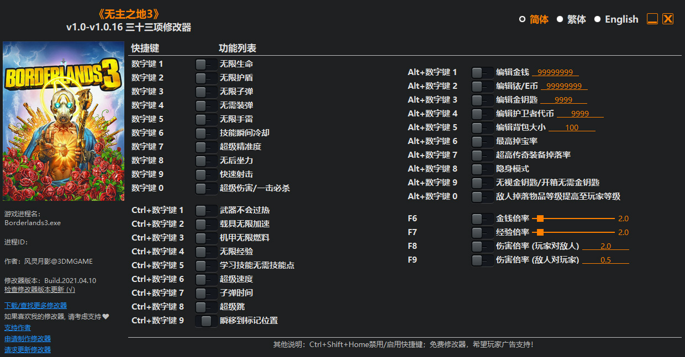Toggle 编辑护卫者代币 switch
Screen dimensions: 685x357
click(x=482, y=114)
